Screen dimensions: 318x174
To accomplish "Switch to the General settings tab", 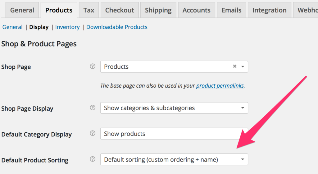I will click(x=22, y=10).
